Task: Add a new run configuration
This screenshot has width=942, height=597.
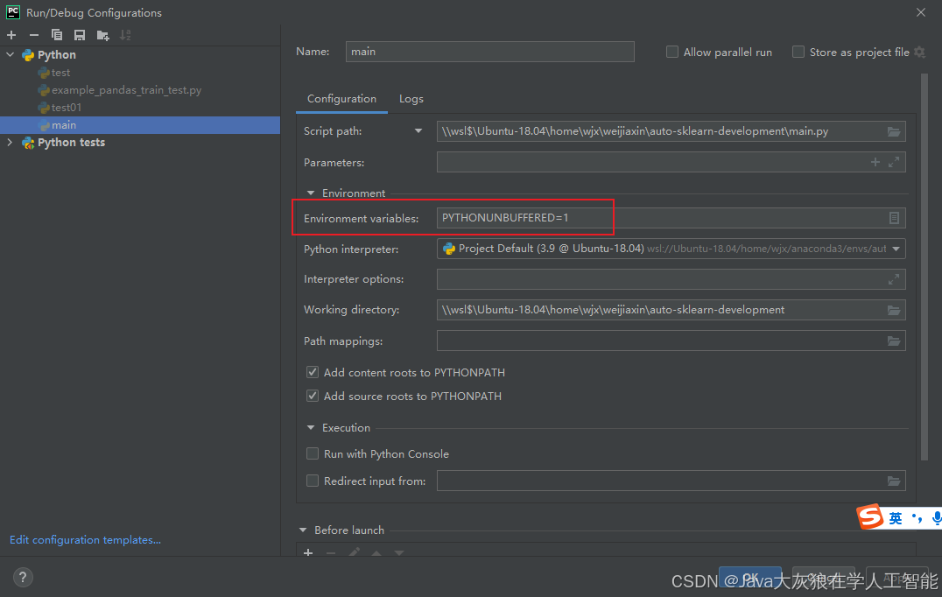Action: 11,34
